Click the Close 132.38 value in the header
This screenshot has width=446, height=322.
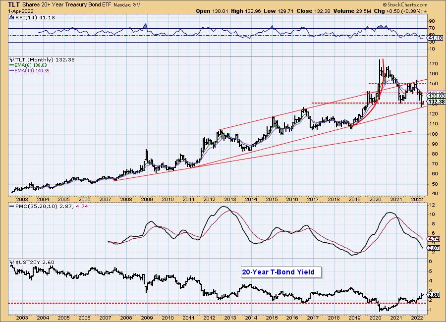(313, 11)
